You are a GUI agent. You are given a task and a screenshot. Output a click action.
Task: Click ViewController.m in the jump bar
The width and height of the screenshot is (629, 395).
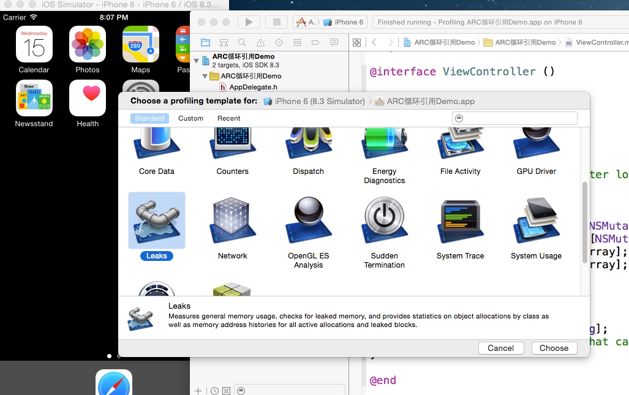597,42
